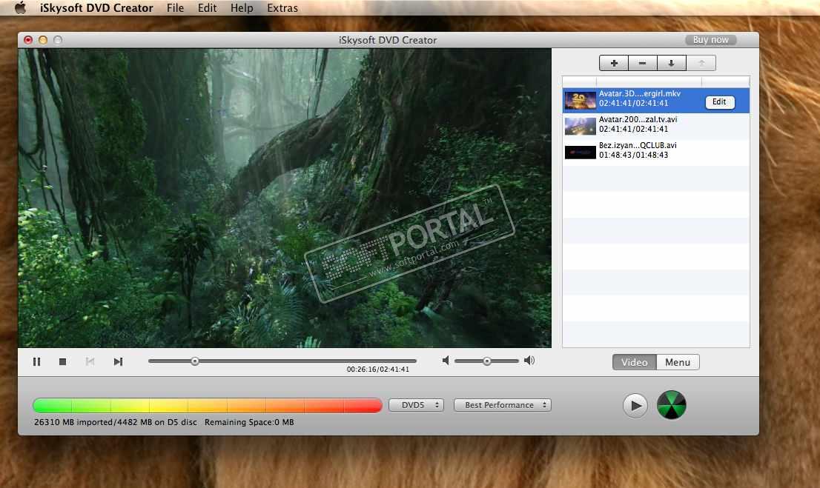This screenshot has height=488, width=820.
Task: Click the video preview area
Action: pos(285,198)
